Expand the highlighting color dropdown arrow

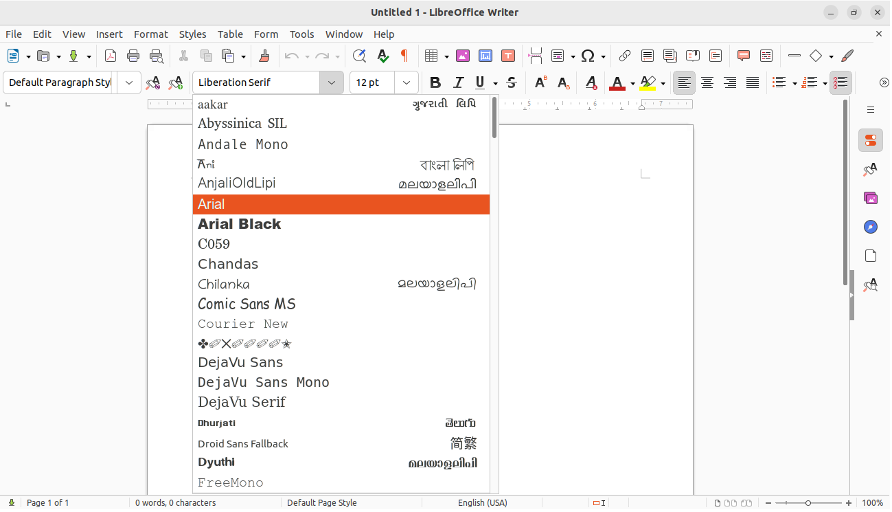point(663,83)
